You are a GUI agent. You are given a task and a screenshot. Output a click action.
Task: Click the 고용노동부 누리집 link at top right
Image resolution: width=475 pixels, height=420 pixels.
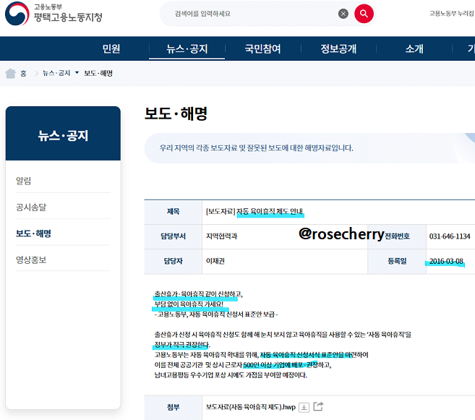[x=452, y=13]
